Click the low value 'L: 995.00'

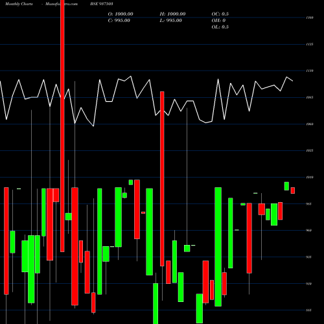point(170,21)
